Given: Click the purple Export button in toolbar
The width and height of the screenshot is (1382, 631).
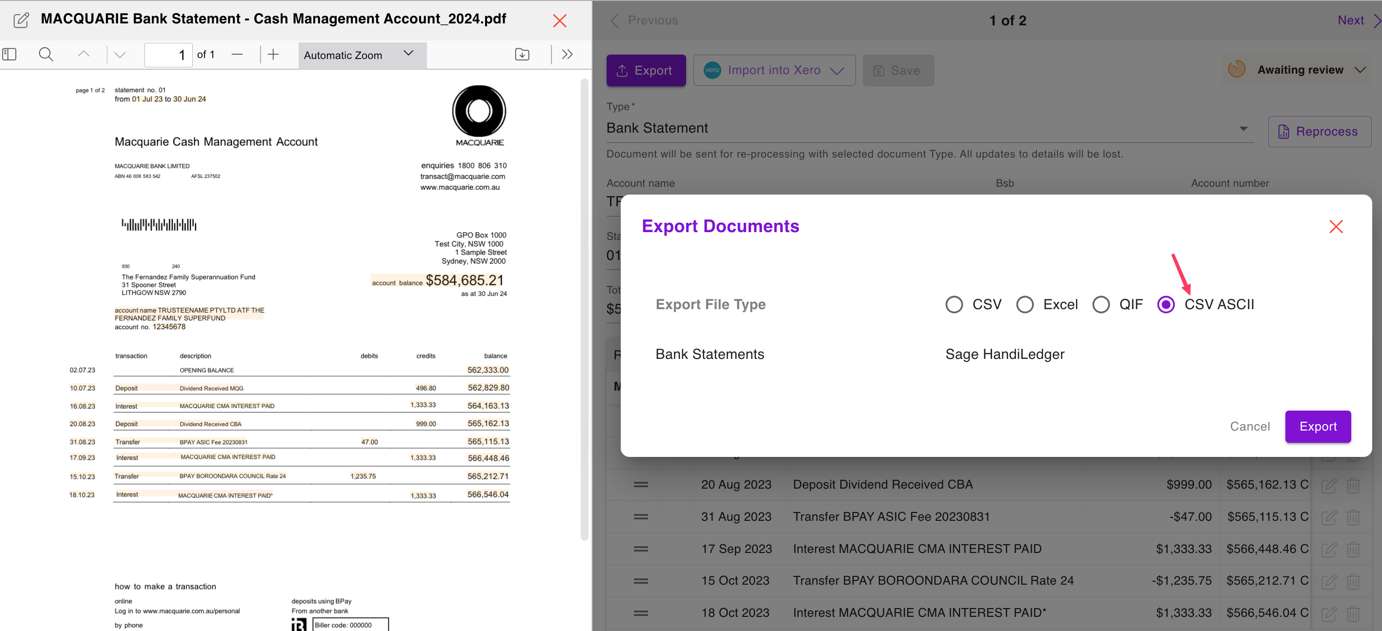Looking at the screenshot, I should click(646, 70).
